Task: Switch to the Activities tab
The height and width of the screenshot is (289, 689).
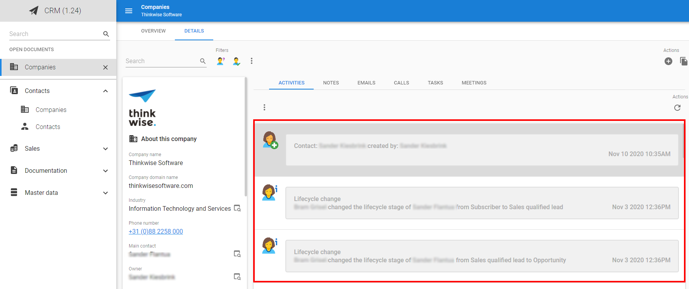Action: point(291,83)
